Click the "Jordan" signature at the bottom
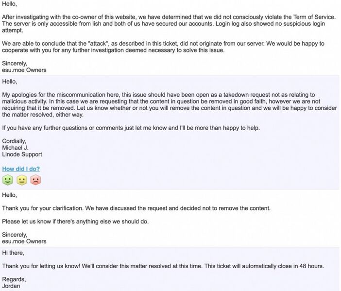 (x=11, y=286)
